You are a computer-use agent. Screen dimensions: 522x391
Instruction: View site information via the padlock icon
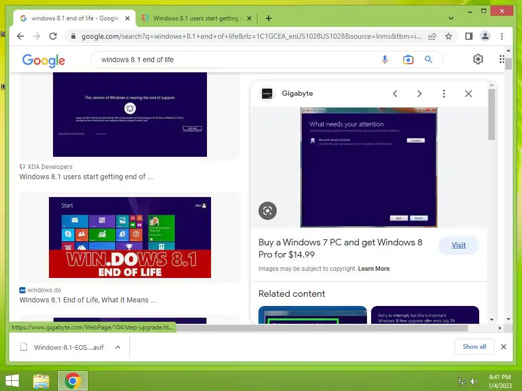(73, 36)
